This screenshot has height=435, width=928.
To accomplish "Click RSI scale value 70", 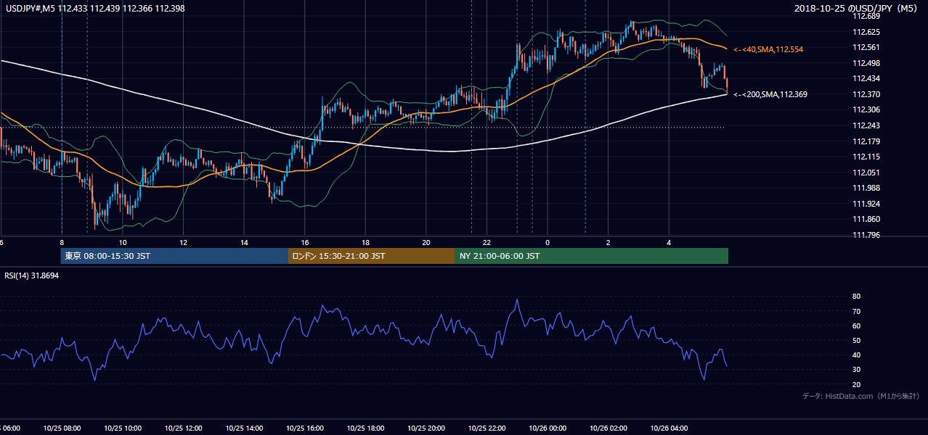I will click(856, 311).
